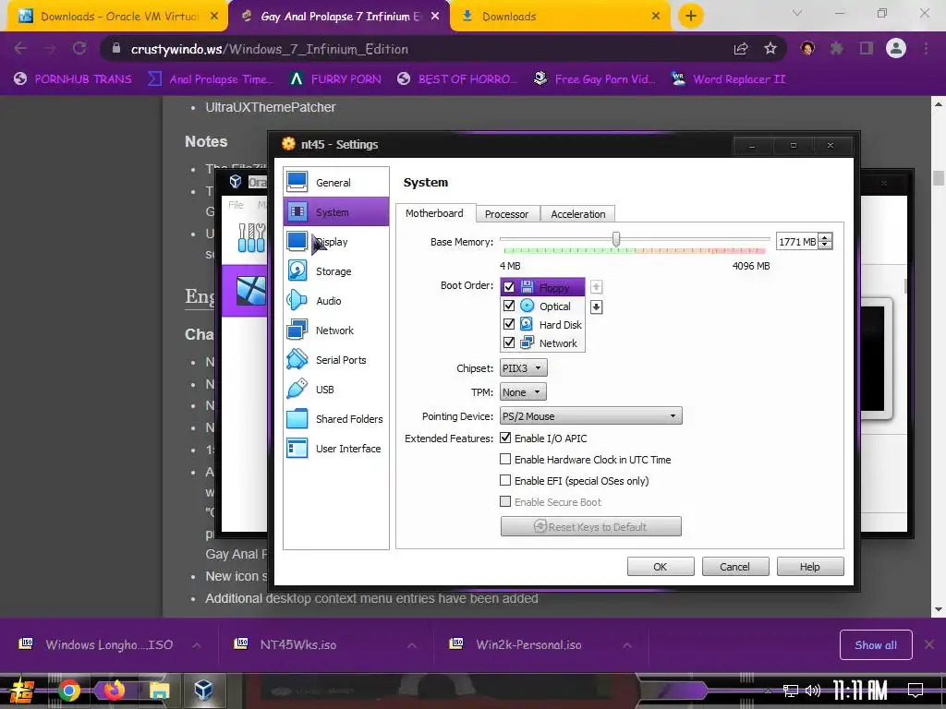
Task: Open the TPM dropdown set to None
Action: [x=523, y=391]
